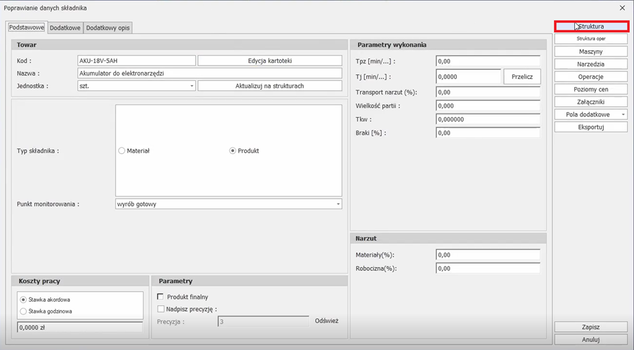The image size is (634, 350).
Task: Save changes with Zapisz button
Action: [591, 327]
